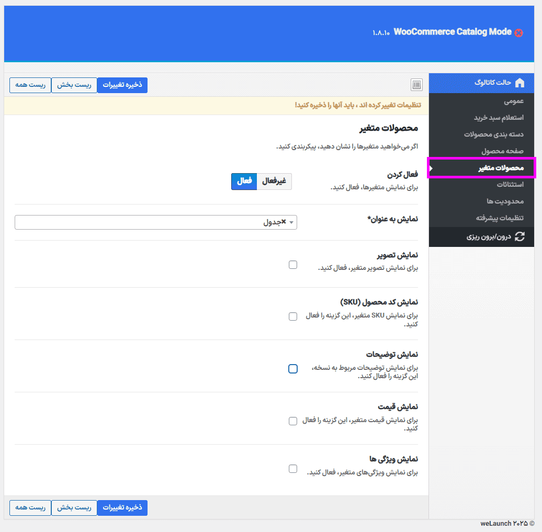Viewport: 542px width, 532px height.
Task: Click the نمایش به عنوان label
Action: click(x=393, y=219)
